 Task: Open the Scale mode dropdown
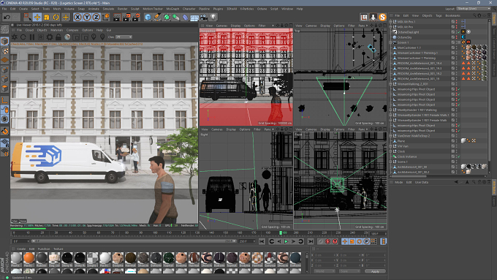[x=349, y=271]
